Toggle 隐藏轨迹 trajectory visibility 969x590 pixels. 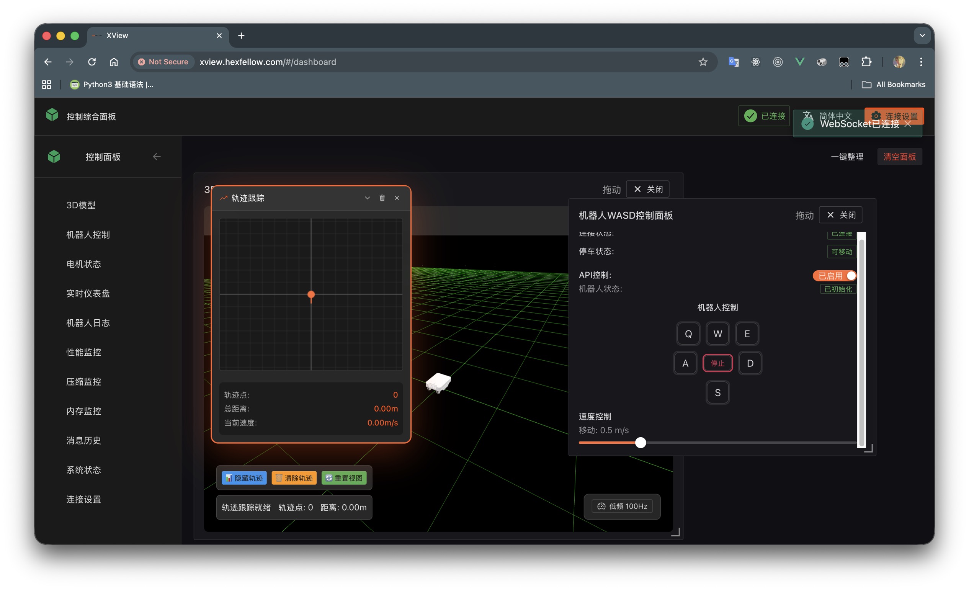click(x=244, y=478)
